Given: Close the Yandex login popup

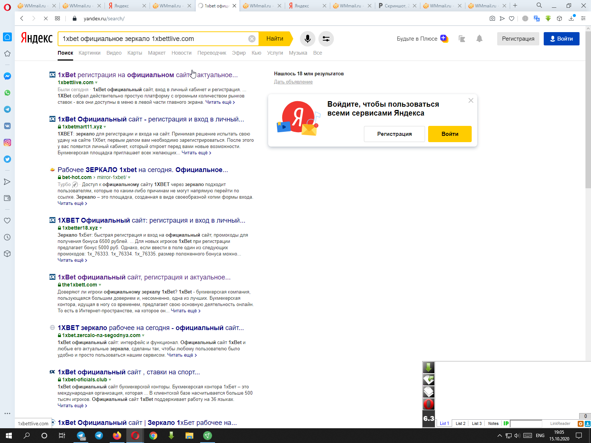Looking at the screenshot, I should tap(471, 100).
